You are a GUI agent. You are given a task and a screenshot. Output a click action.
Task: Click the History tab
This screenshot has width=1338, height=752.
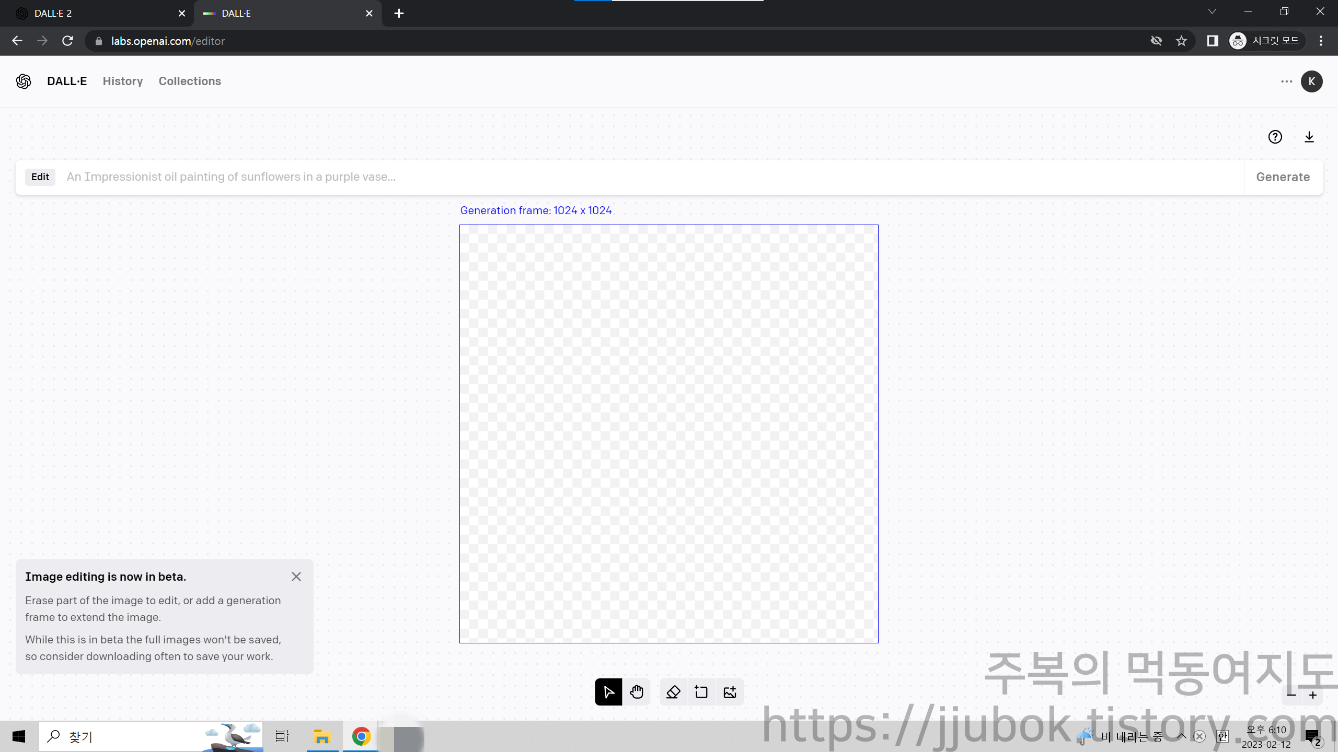122,81
